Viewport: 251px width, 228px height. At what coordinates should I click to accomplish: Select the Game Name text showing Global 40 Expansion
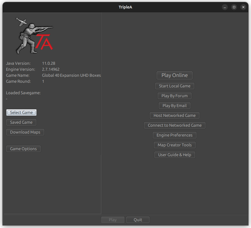[x=71, y=75]
